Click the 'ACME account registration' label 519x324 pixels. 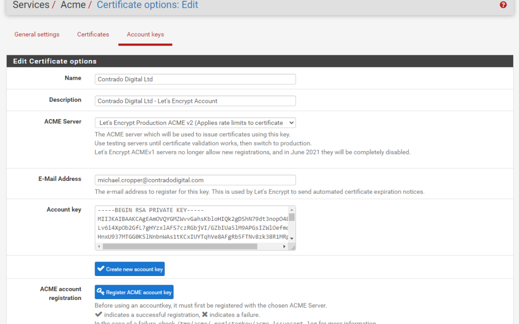(x=61, y=294)
